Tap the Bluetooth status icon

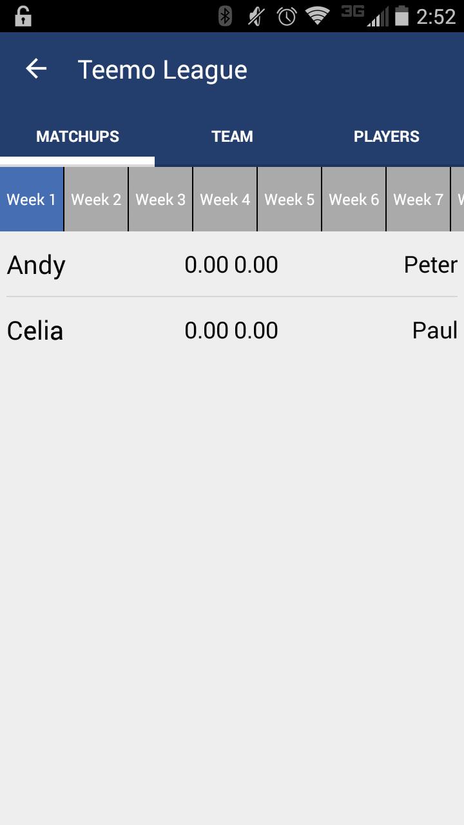point(225,16)
